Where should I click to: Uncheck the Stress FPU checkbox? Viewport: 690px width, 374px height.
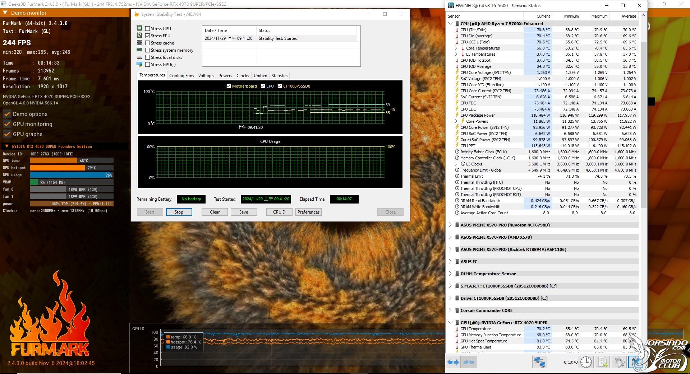pyautogui.click(x=148, y=36)
